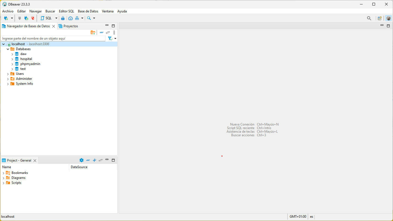Expand the hospital database node
This screenshot has height=221, width=393.
pyautogui.click(x=12, y=59)
